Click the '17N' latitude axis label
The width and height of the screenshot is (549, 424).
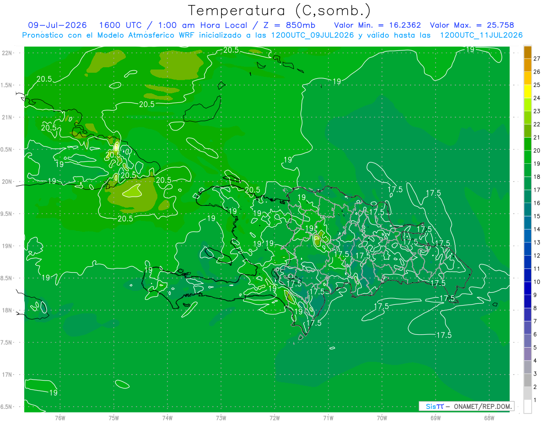[x=7, y=375]
